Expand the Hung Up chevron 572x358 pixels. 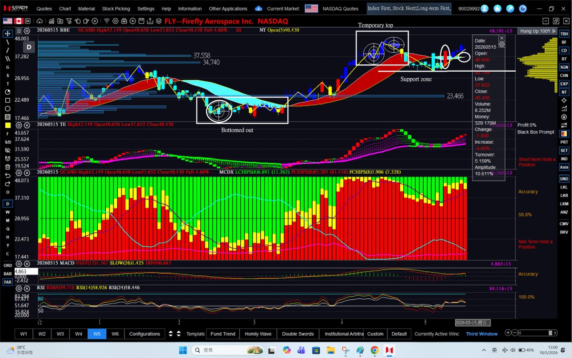tap(554, 31)
